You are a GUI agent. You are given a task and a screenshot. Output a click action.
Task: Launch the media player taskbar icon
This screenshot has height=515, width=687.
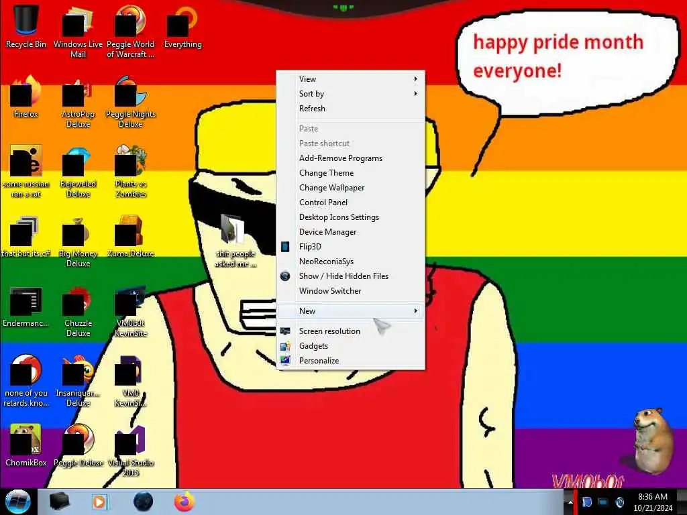(100, 502)
